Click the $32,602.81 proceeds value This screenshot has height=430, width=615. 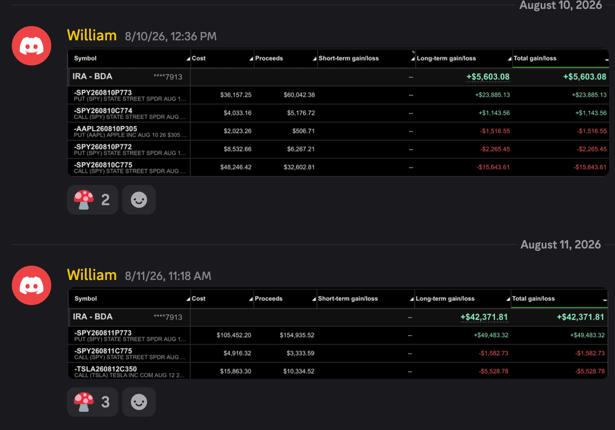click(x=299, y=167)
